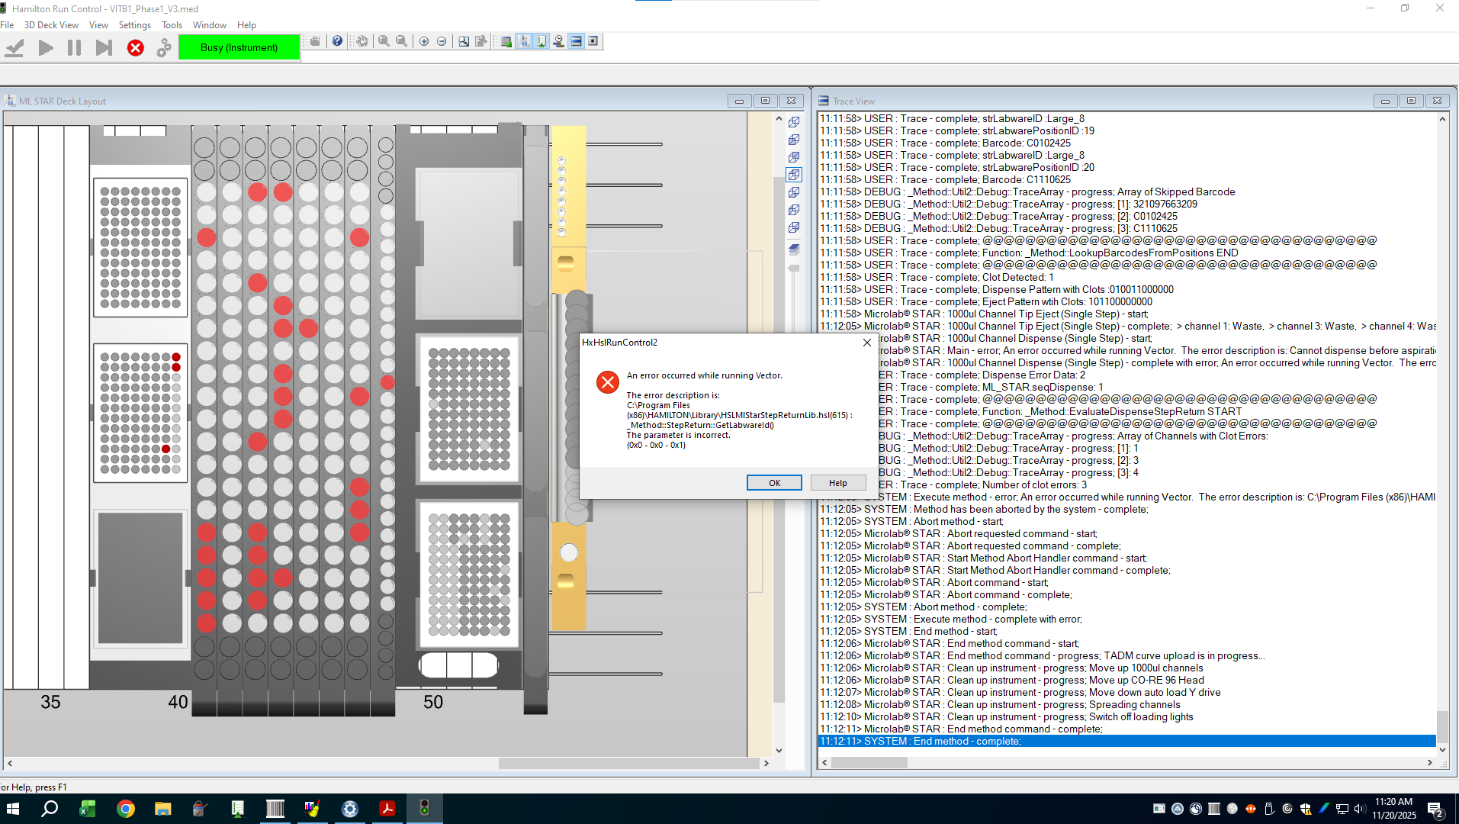Select the lowest cube view icon

[x=794, y=227]
